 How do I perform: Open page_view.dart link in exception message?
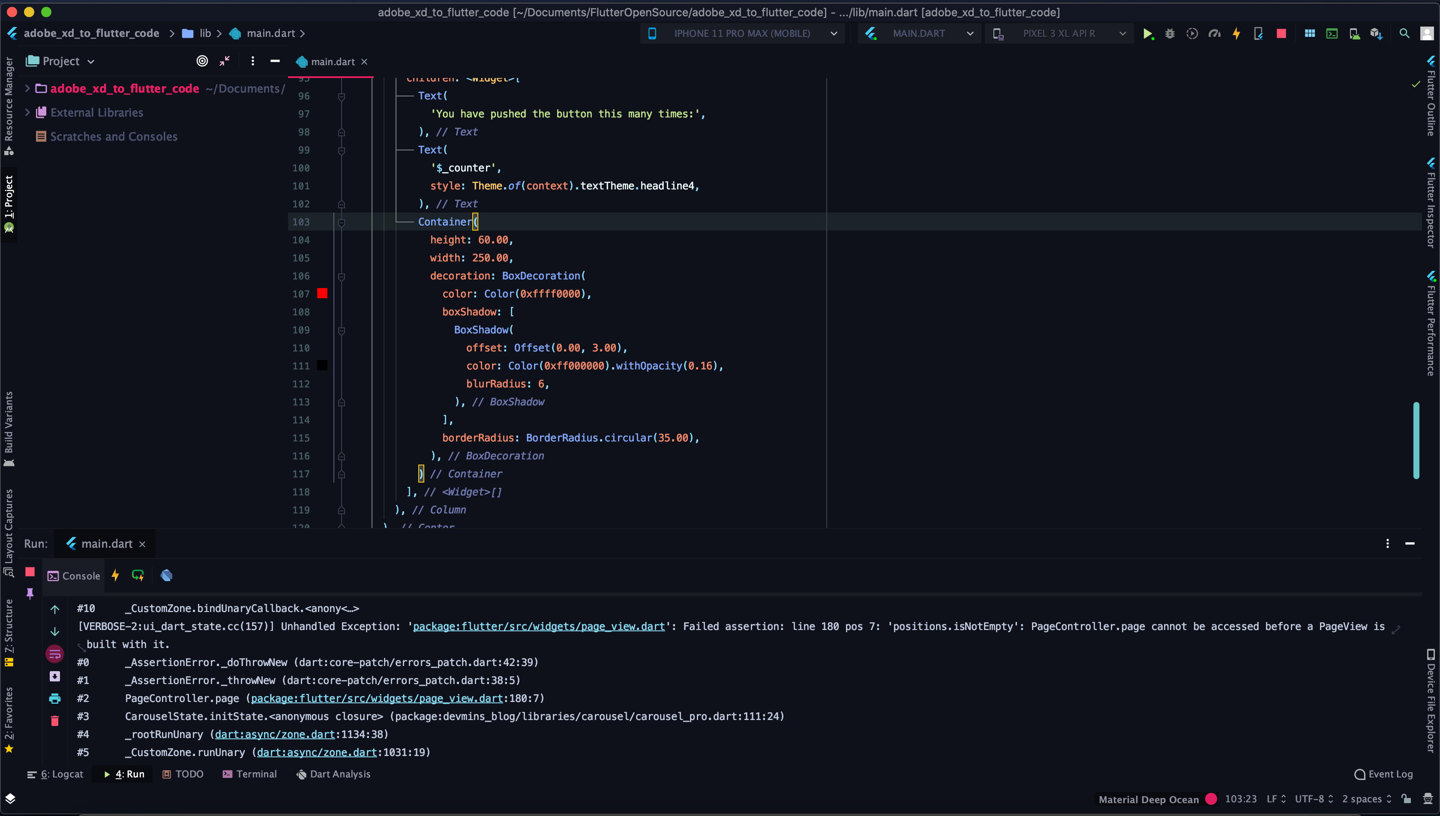pyautogui.click(x=538, y=627)
